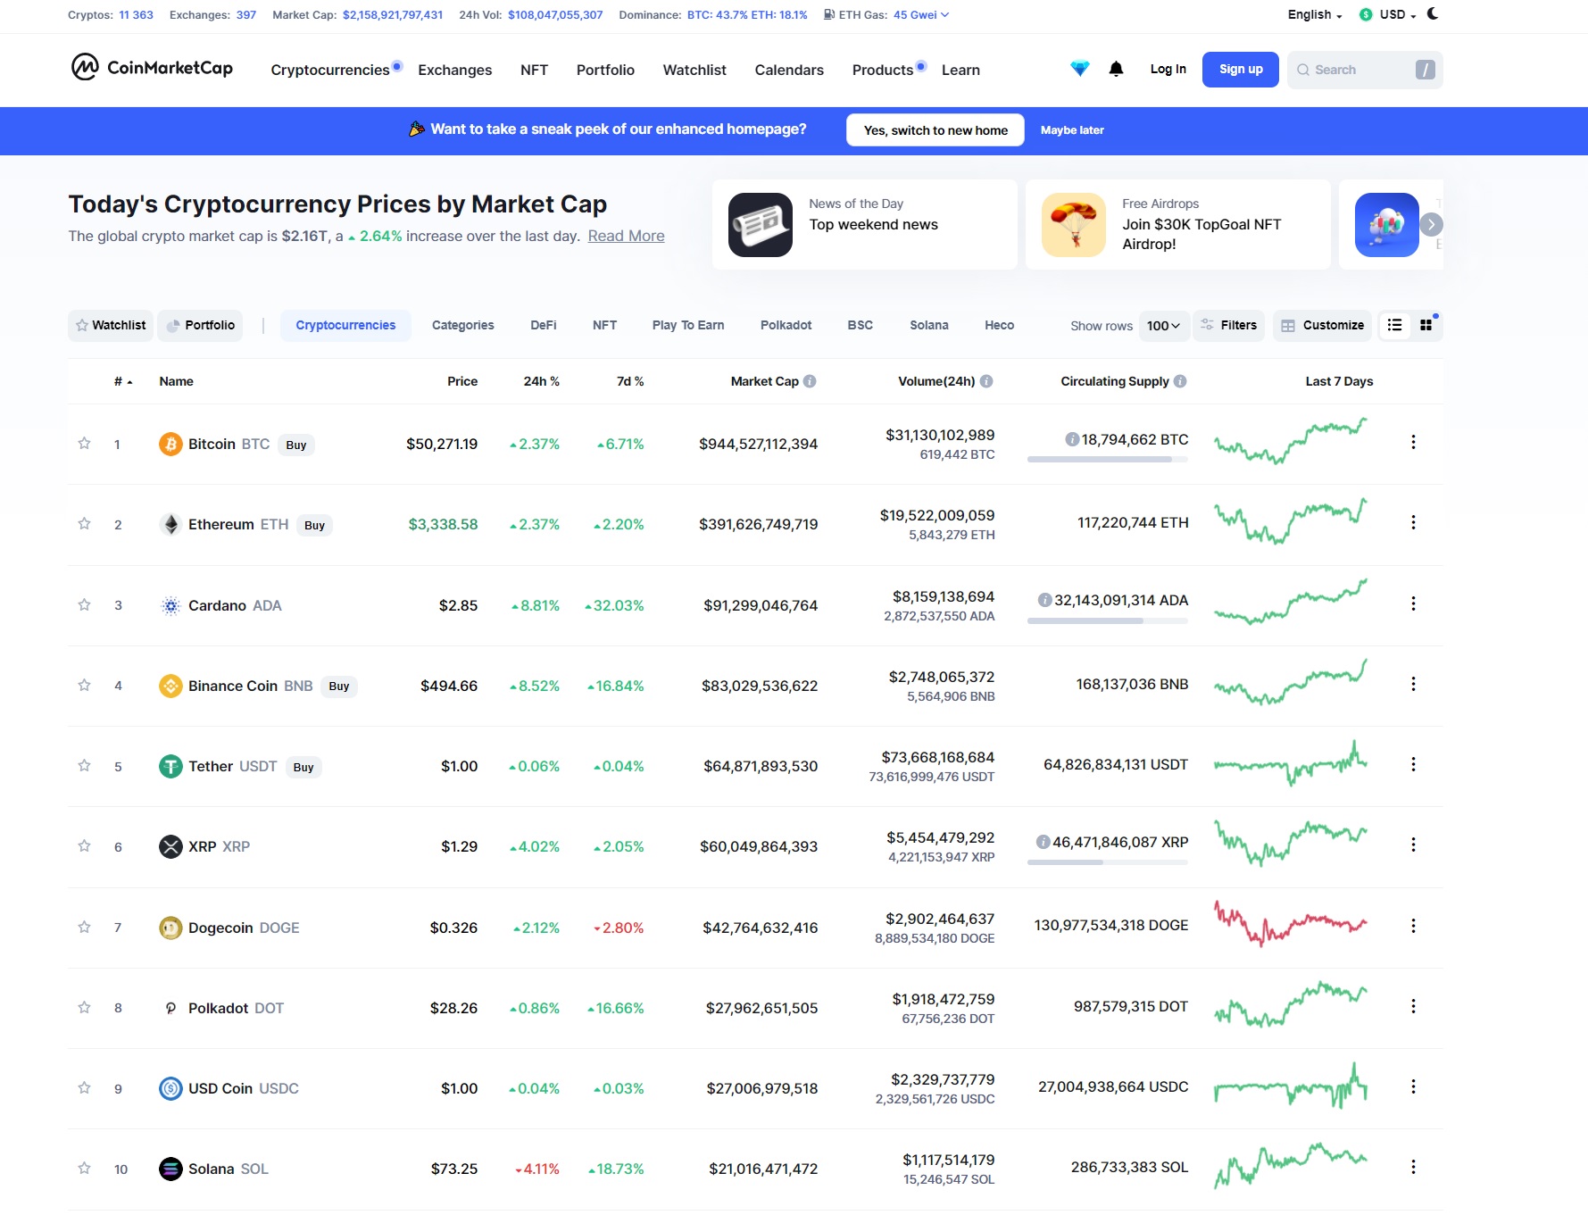This screenshot has height=1215, width=1588.
Task: Click Cardano circulating supply progress bar
Action: pos(1107,620)
